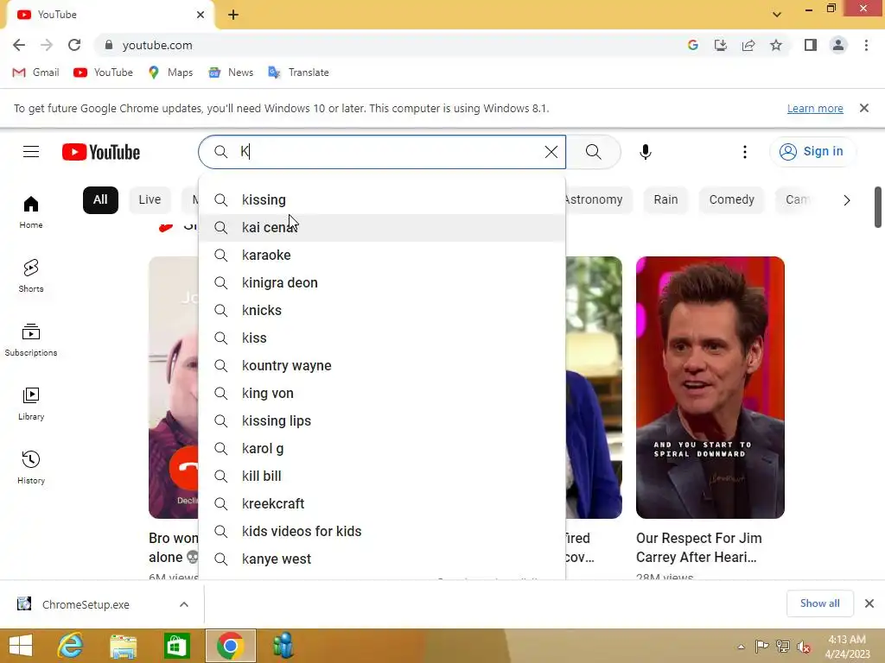
Task: Pick 'kill bill' suggestion
Action: (382, 476)
